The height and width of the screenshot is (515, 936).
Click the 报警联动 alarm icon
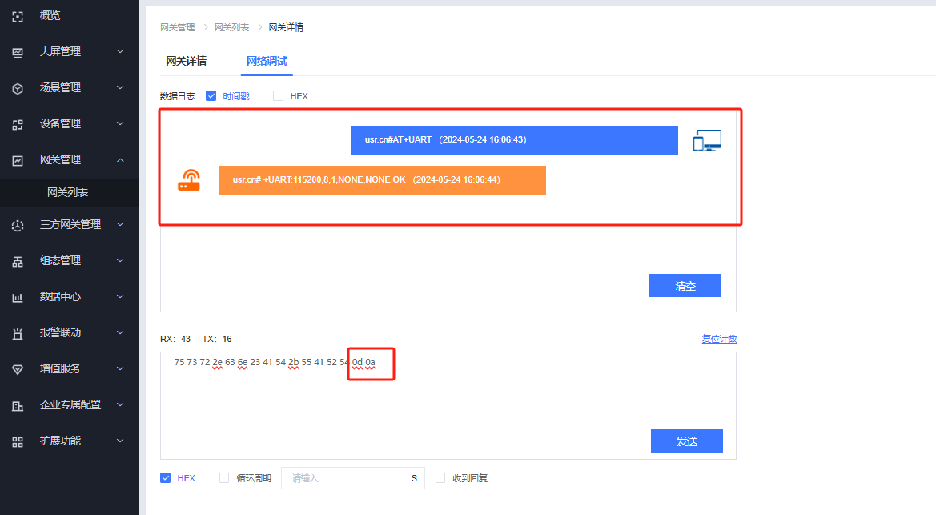(18, 333)
